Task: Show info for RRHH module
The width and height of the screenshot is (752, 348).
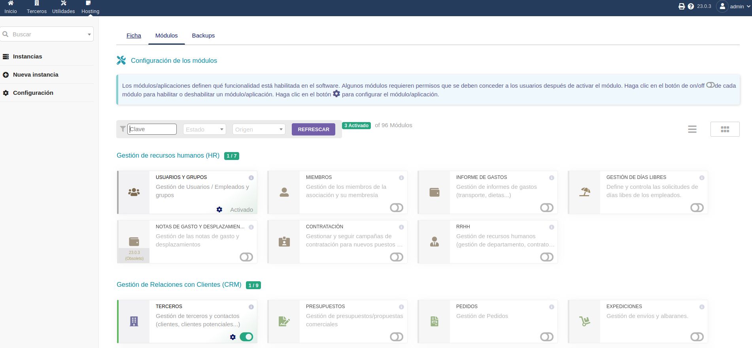Action: coord(552,227)
